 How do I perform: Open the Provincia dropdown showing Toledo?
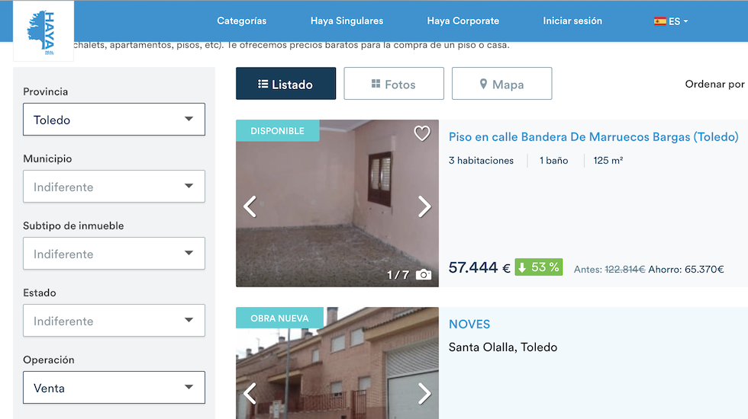[x=114, y=120]
